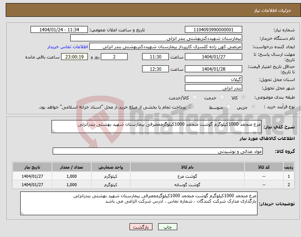The image size is (301, 237).
Task: Click the resize handle of description textarea
Action: tap(53, 131)
